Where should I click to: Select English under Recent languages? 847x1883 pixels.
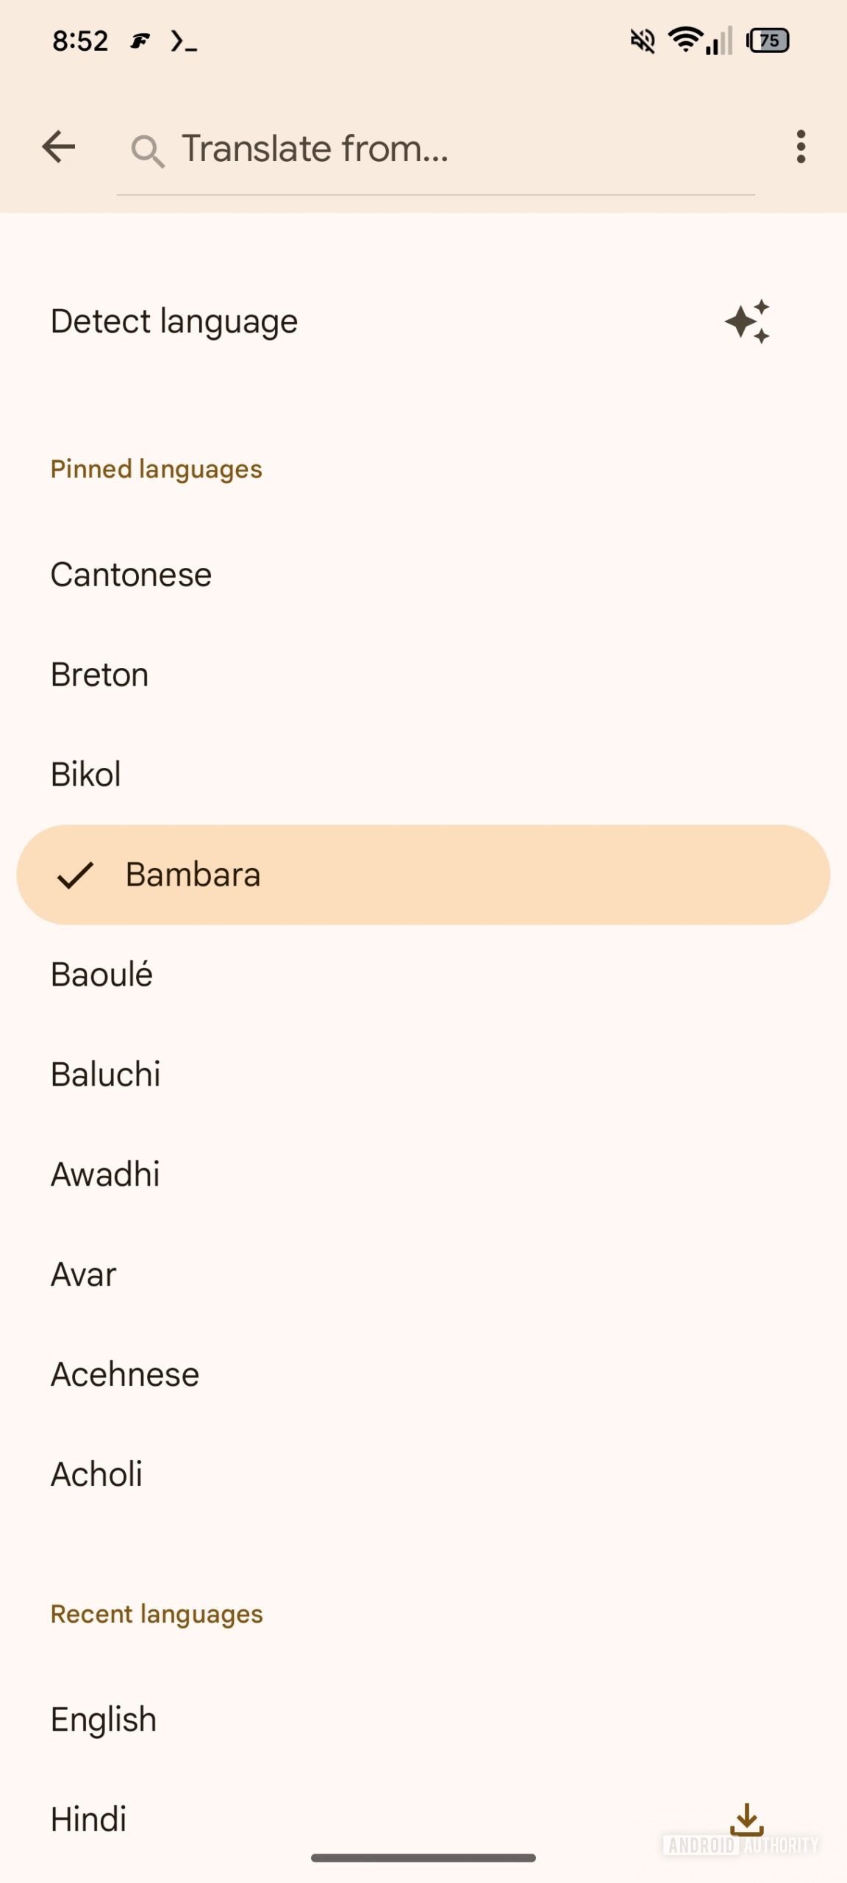tap(102, 1719)
